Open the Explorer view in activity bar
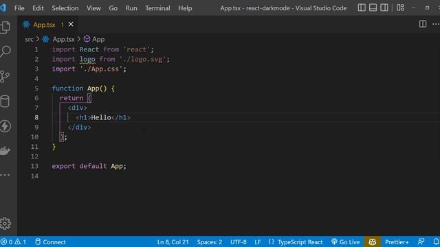Viewport: 440px width, 247px height. coord(5,27)
